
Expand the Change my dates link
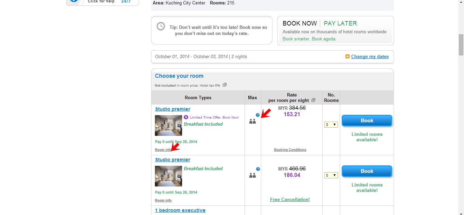(x=370, y=57)
